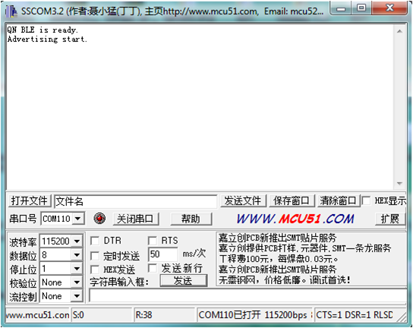This screenshot has width=413, height=328.
Task: Click the 50 ms interval input field
Action: (x=163, y=254)
